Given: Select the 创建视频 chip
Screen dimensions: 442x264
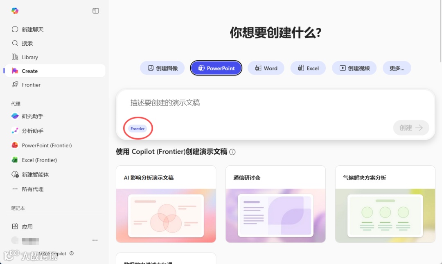Looking at the screenshot, I should click(354, 68).
